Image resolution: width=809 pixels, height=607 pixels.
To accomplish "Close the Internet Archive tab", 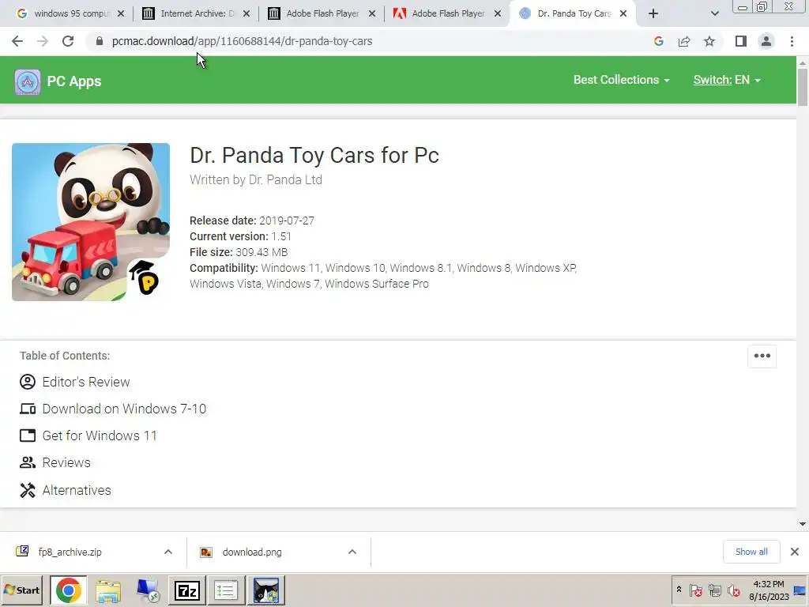I will (246, 13).
